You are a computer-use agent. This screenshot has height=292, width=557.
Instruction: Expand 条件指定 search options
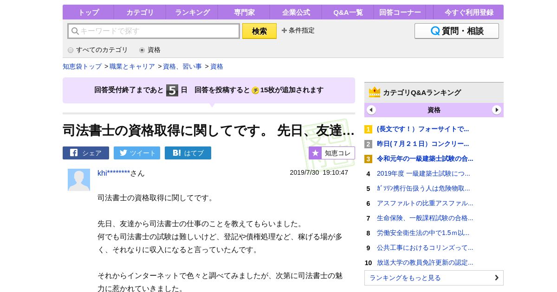click(298, 30)
